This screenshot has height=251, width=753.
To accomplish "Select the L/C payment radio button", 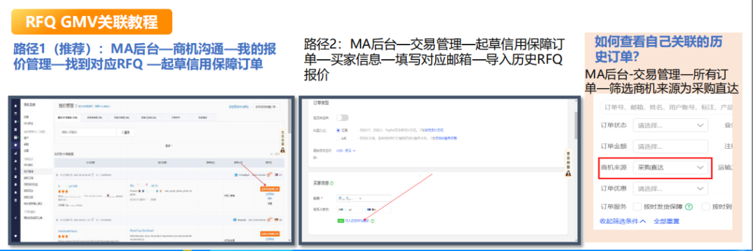I will [x=338, y=138].
